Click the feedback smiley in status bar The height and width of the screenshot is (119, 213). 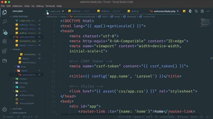tap(202, 117)
